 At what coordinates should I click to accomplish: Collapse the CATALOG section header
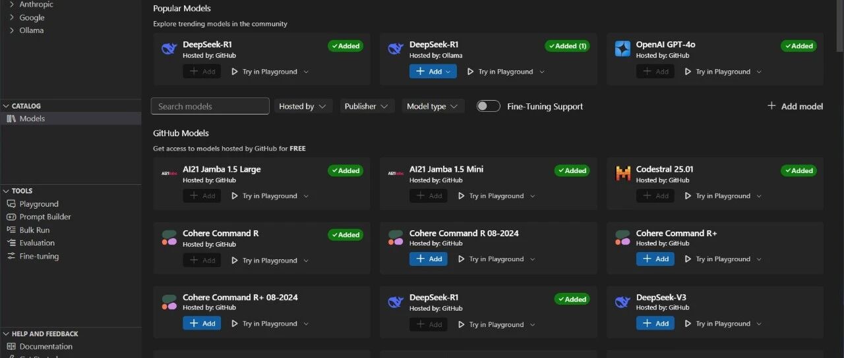pos(71,106)
